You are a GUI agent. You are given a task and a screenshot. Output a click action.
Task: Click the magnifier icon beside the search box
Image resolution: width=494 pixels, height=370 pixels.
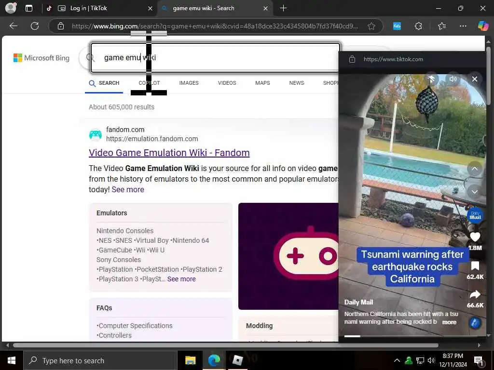click(x=90, y=58)
